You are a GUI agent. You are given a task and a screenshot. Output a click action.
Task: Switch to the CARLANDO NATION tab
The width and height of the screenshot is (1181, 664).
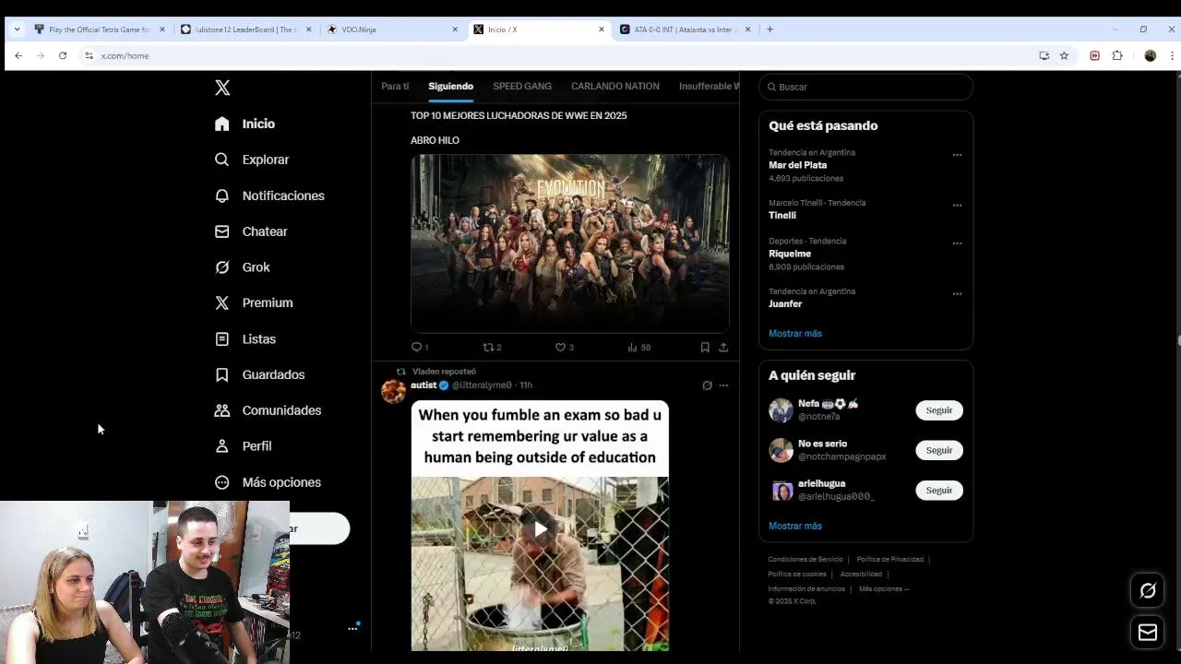pos(615,86)
